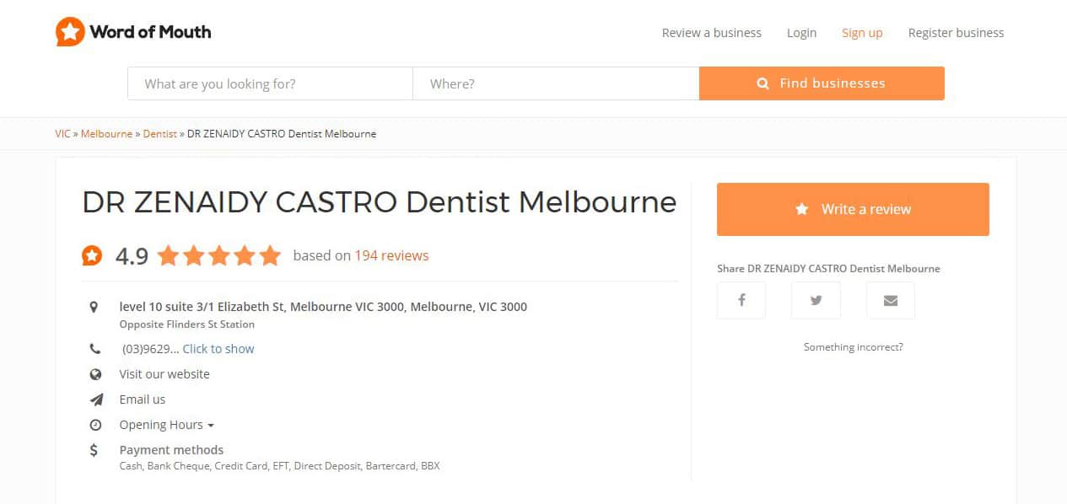Screen dimensions: 1067x504
Task: Share listing via email envelope icon
Action: coord(891,300)
